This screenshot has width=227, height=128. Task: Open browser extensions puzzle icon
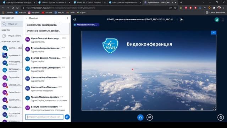(x=214, y=8)
